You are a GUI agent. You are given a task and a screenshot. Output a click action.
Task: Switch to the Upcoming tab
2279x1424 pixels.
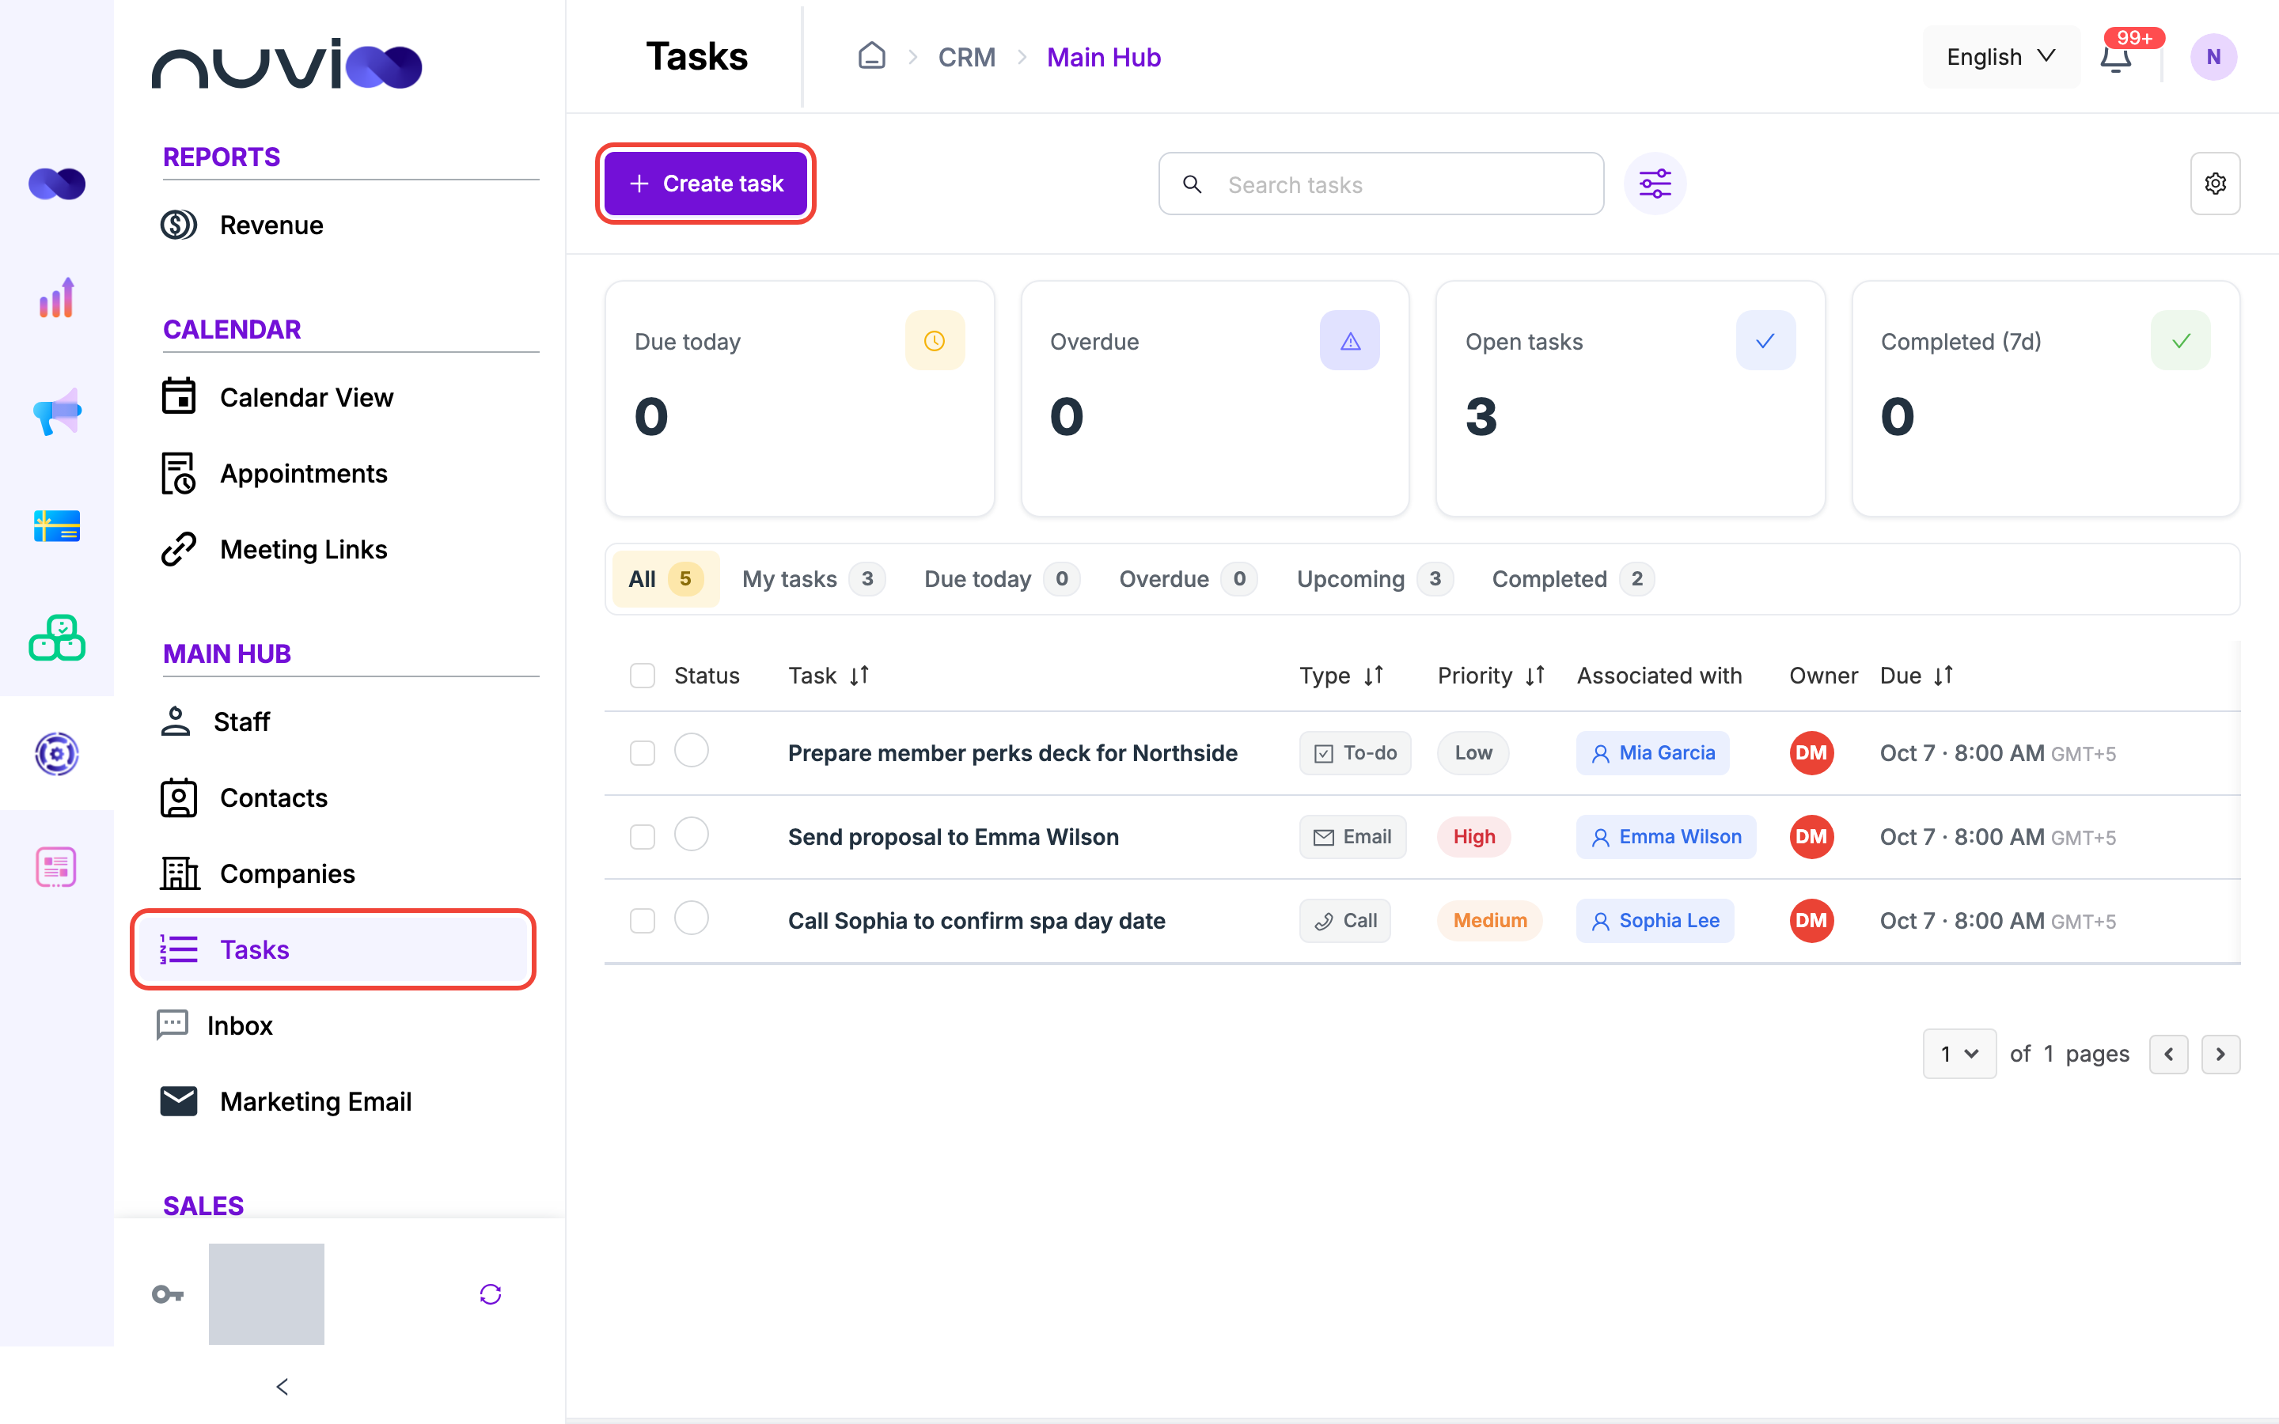click(1375, 579)
